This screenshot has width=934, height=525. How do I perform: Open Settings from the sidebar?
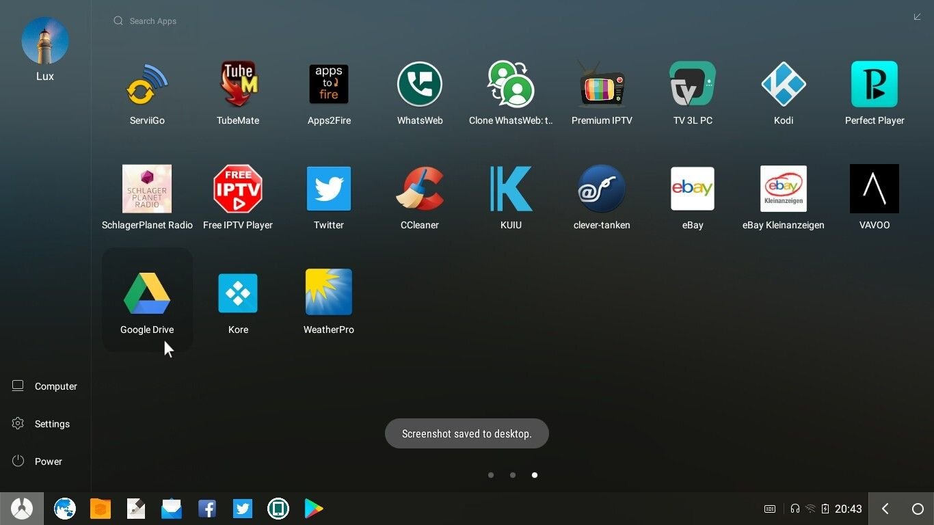point(41,424)
